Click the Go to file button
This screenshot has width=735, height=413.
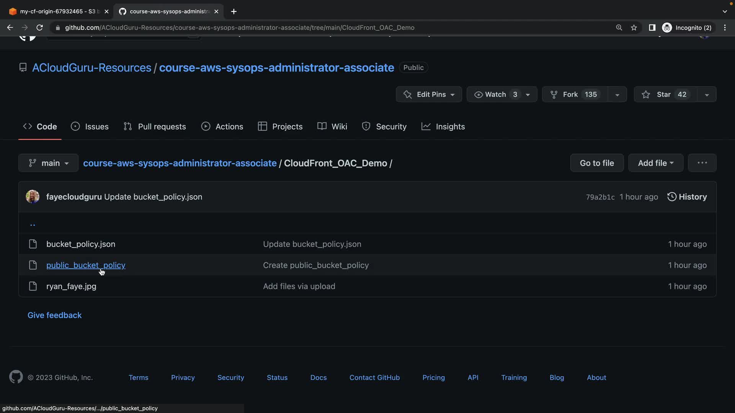[596, 163]
